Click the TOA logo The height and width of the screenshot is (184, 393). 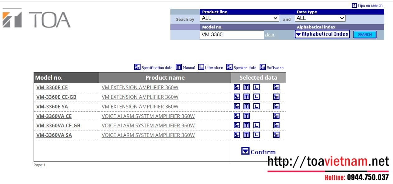(36, 19)
